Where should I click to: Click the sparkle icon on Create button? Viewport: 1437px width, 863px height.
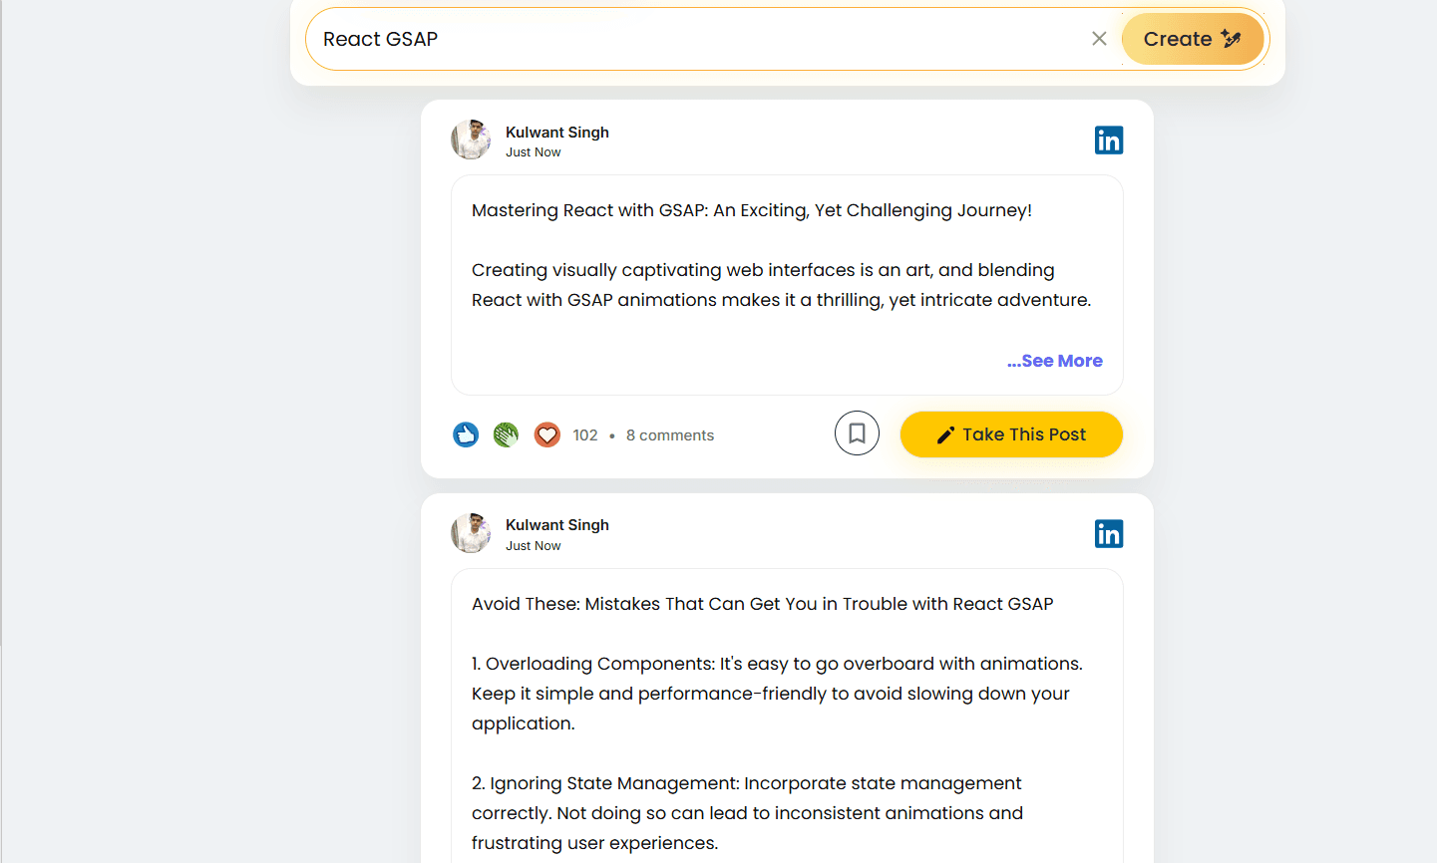click(x=1232, y=39)
